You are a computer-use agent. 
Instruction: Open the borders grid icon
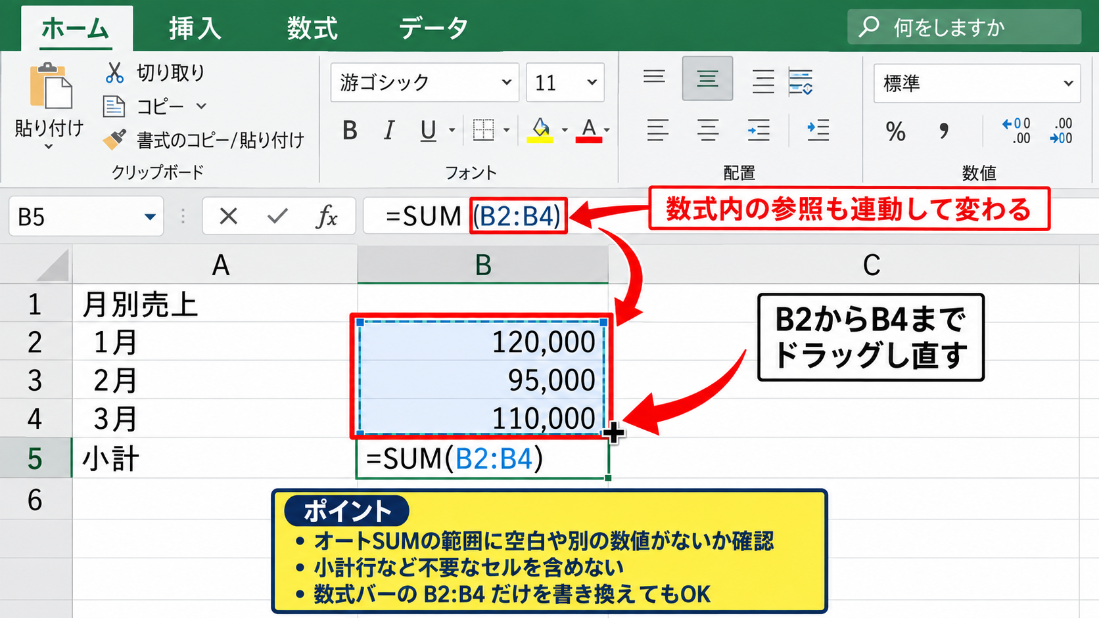[483, 130]
